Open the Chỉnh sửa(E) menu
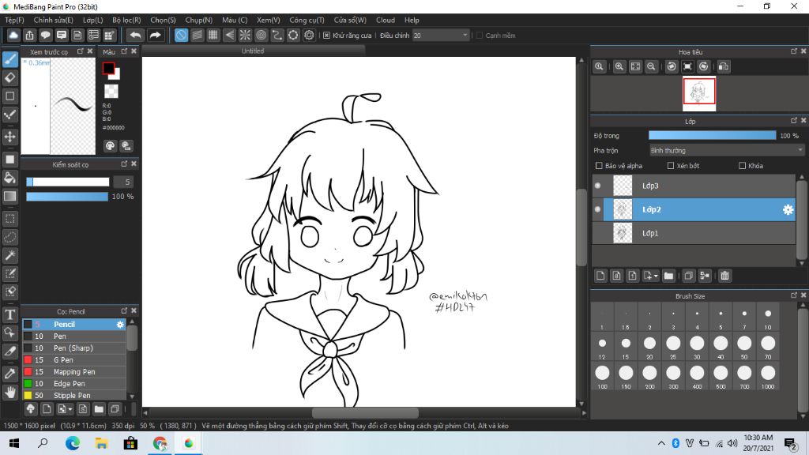The image size is (809, 455). pyautogui.click(x=53, y=20)
